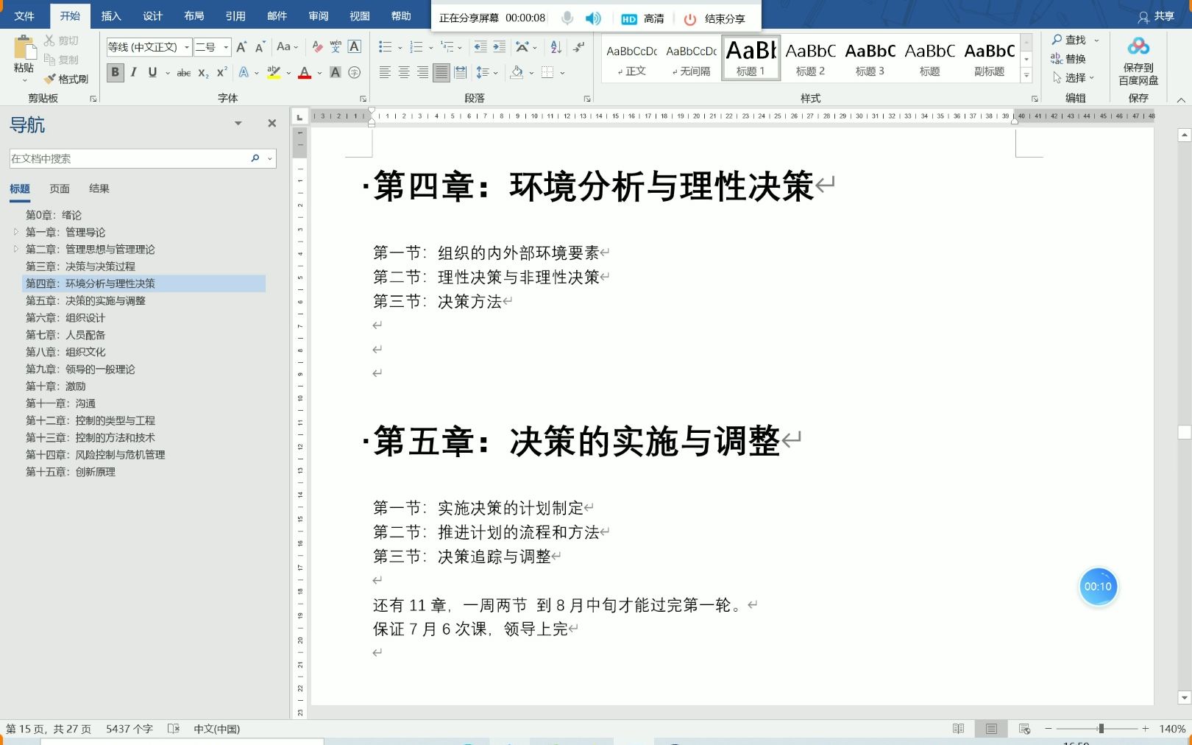This screenshot has height=745, width=1192.
Task: Clear all formatting with the eraser icon
Action: point(317,47)
